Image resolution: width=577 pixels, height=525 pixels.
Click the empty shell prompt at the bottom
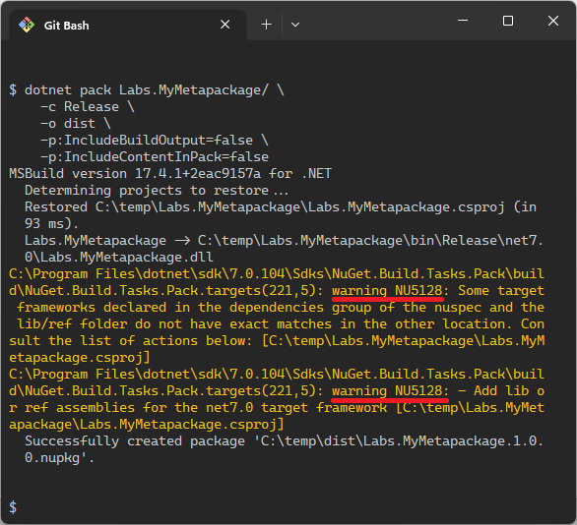coord(13,507)
